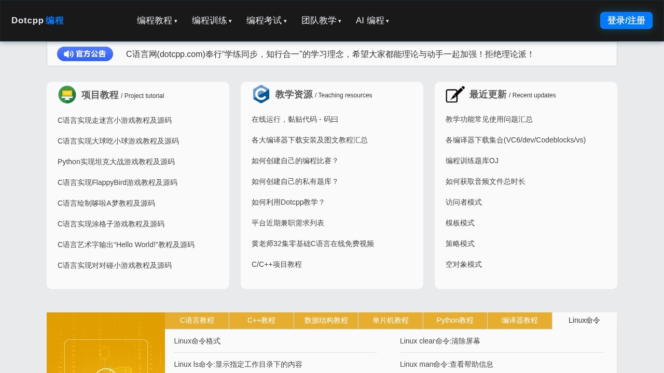This screenshot has width=664, height=373.
Task: Switch to the Python教程 tab
Action: [455, 320]
